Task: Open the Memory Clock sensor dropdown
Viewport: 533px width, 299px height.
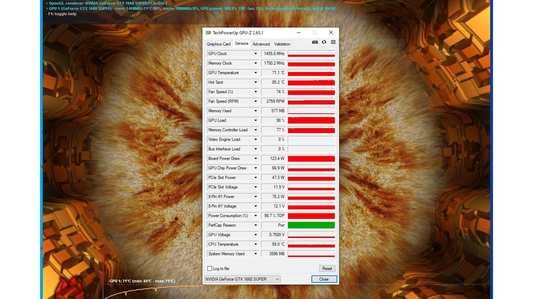Action: click(256, 63)
